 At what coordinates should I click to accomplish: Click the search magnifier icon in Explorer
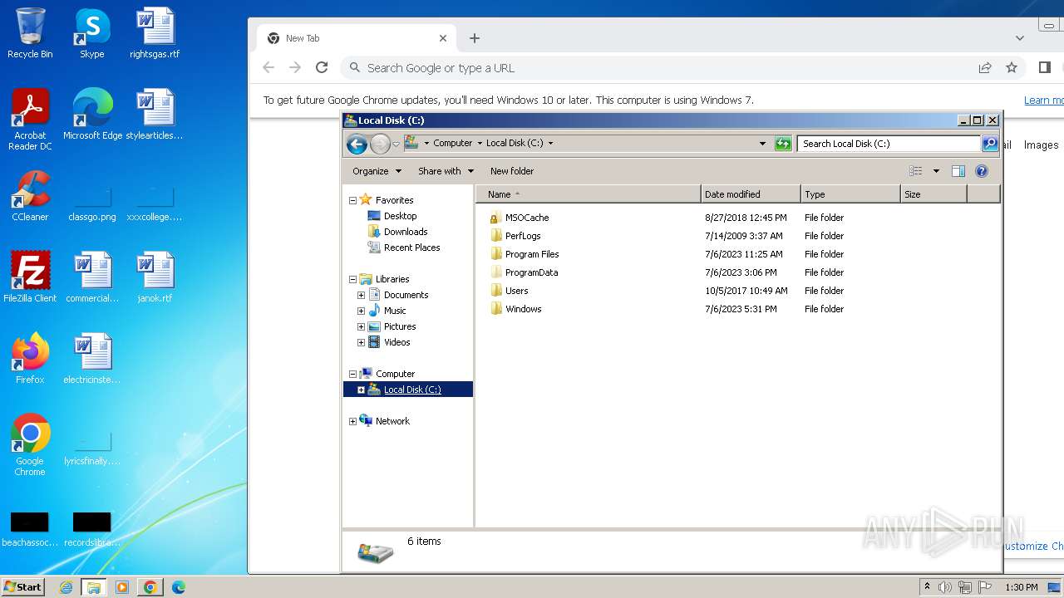coord(990,144)
